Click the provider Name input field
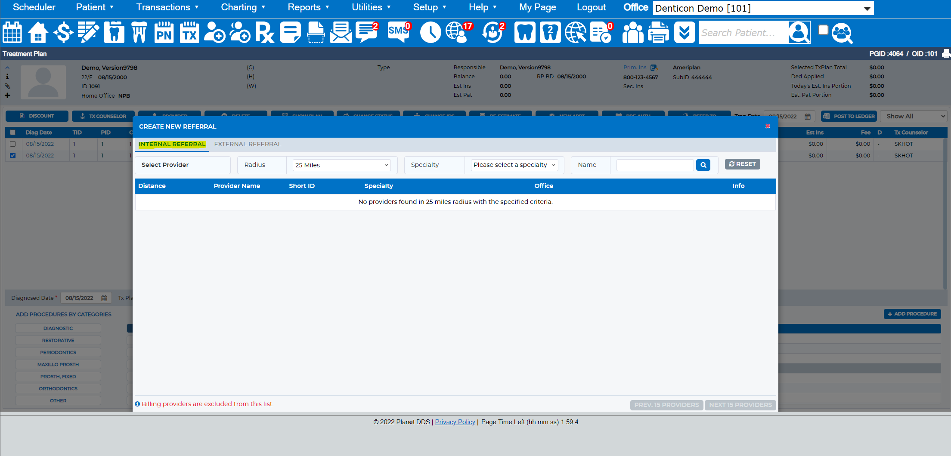This screenshot has height=456, width=951. click(655, 165)
